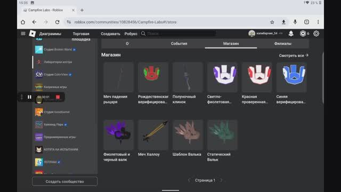The height and width of the screenshot is (192, 341).
Task: Open Создавать in the top nav
Action: (x=110, y=34)
